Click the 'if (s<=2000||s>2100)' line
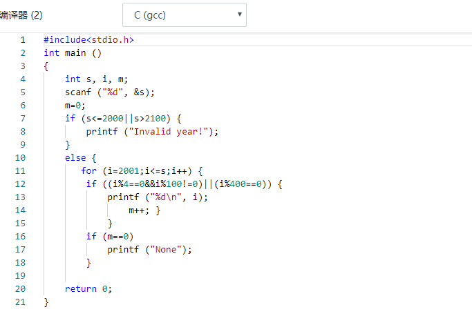472x316 pixels. [123, 119]
